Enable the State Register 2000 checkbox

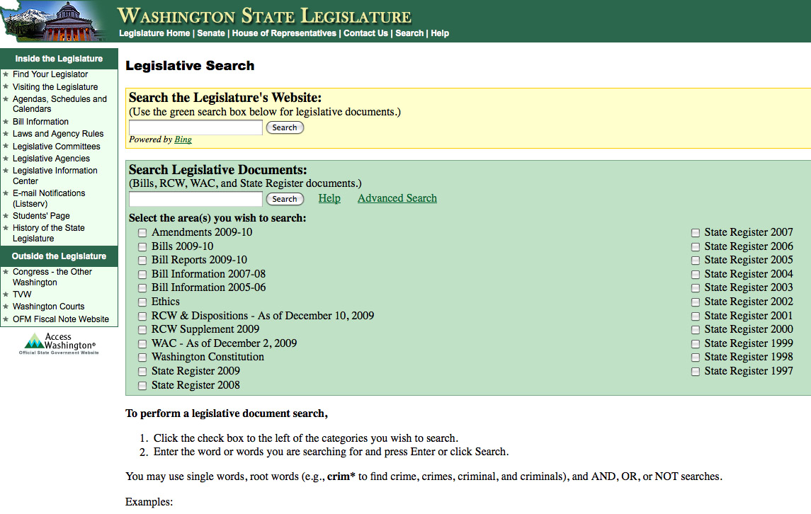tap(695, 329)
